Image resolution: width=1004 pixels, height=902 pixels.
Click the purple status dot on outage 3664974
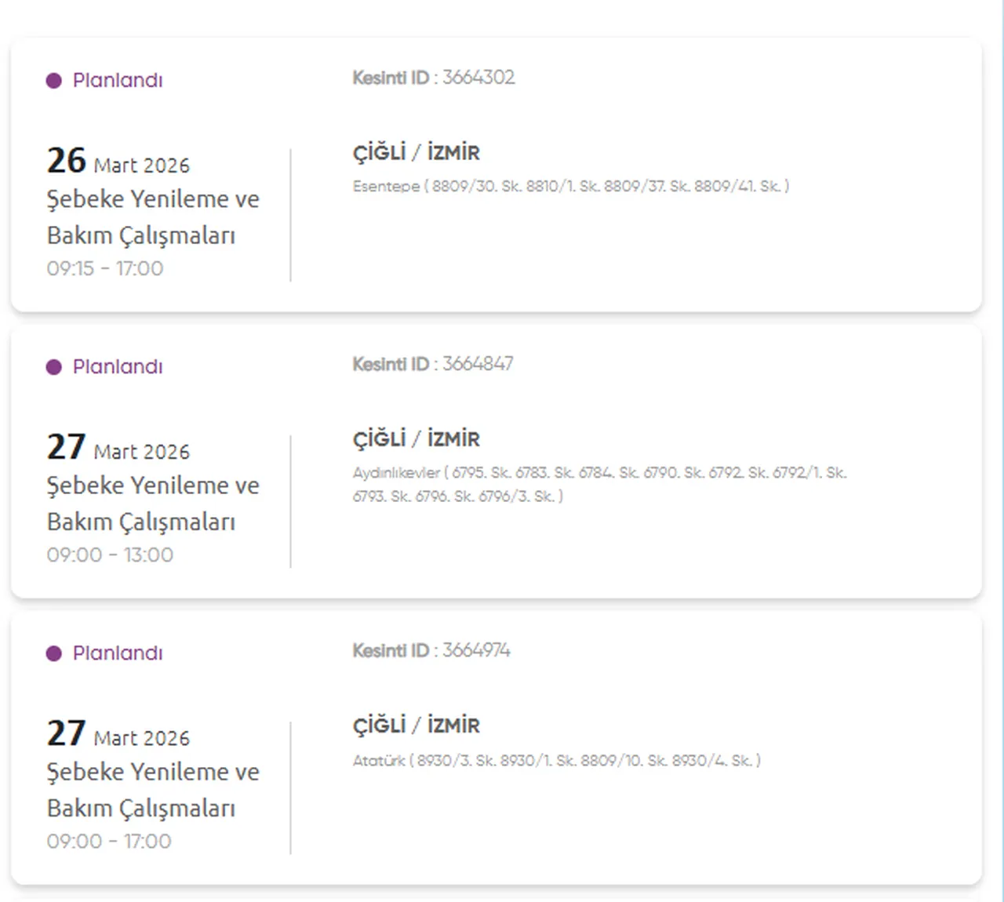pos(53,653)
